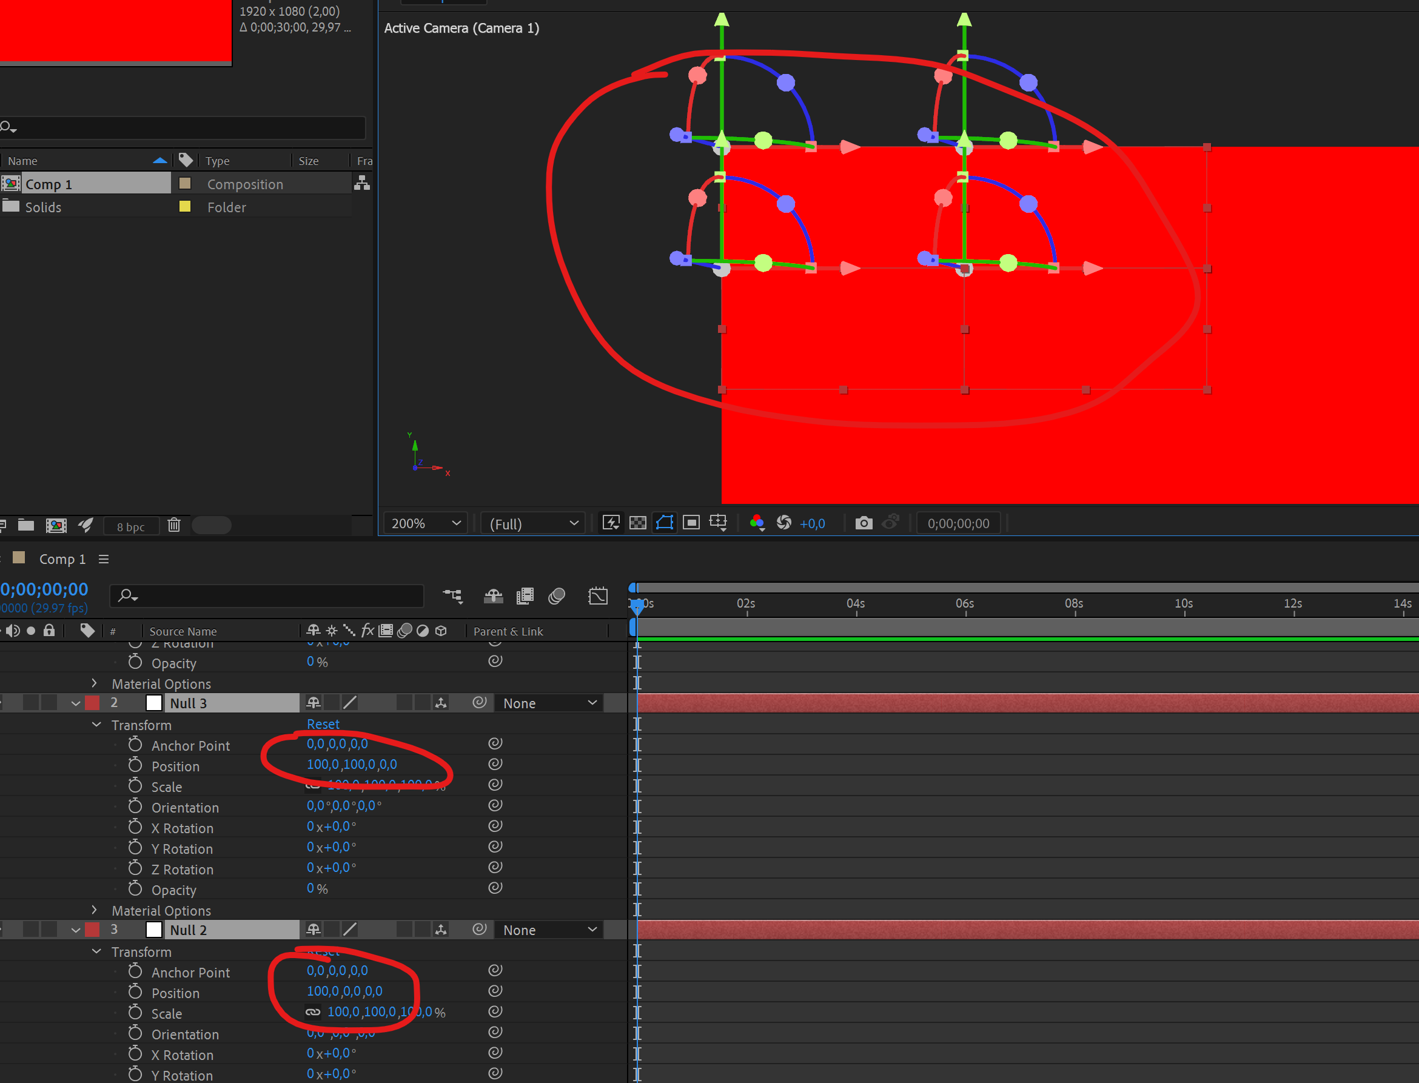Click the trash icon in the project panel
Viewport: 1419px width, 1083px height.
tap(174, 525)
